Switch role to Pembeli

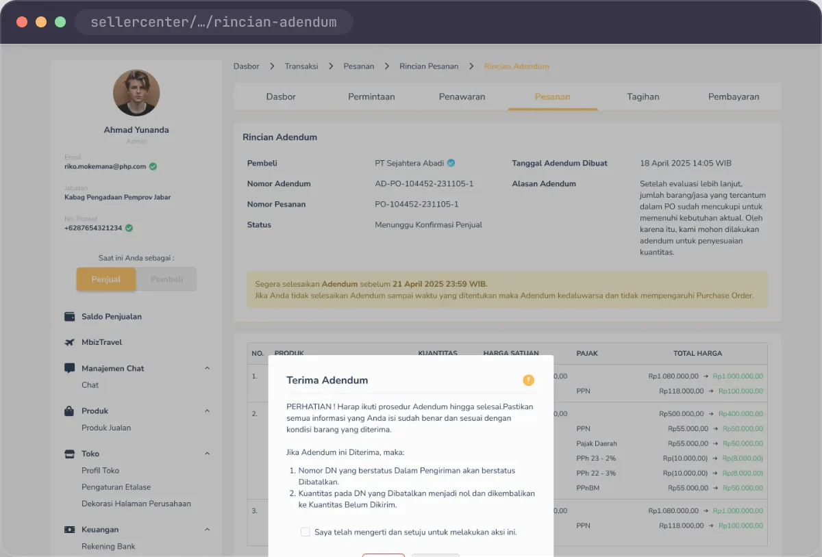point(166,279)
